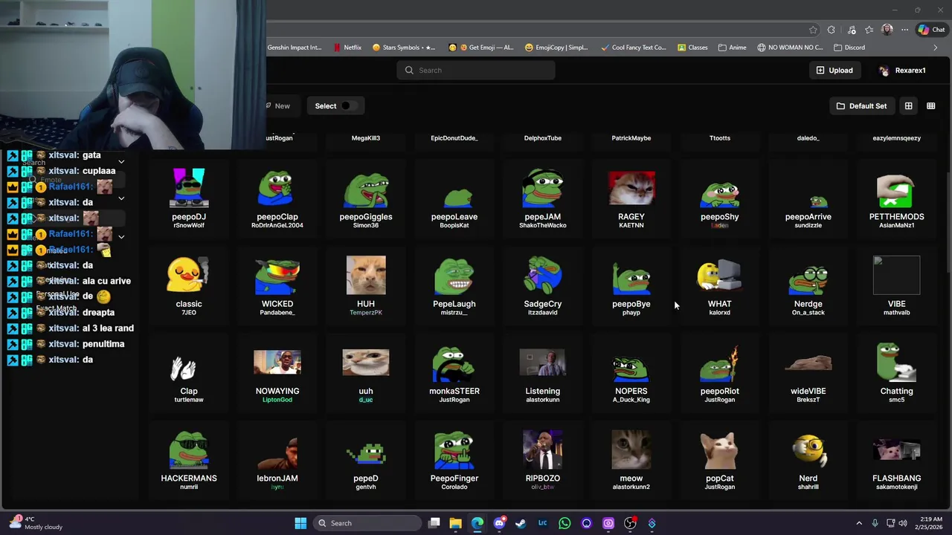
Task: Open the Discord bookmarks folder
Action: [x=849, y=48]
